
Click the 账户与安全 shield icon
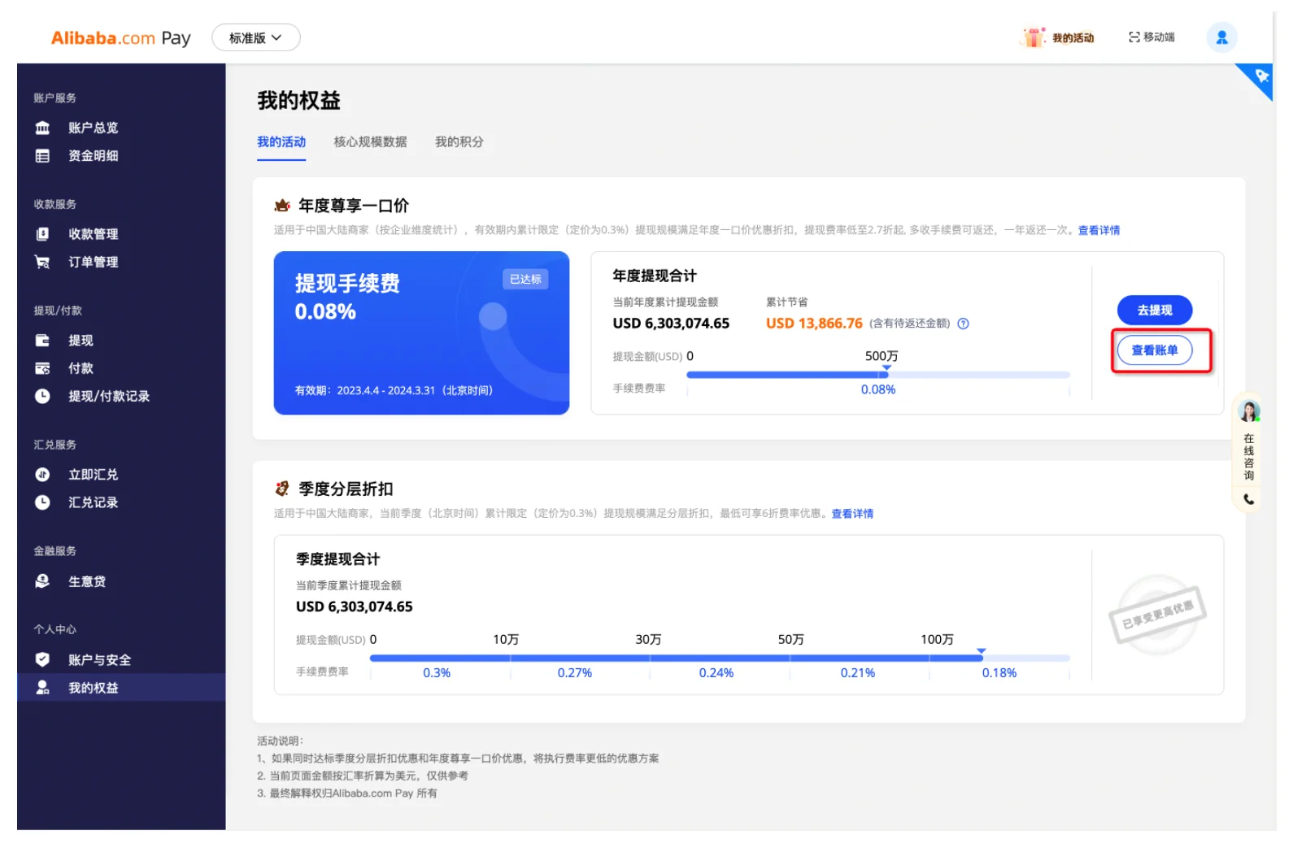(x=43, y=659)
